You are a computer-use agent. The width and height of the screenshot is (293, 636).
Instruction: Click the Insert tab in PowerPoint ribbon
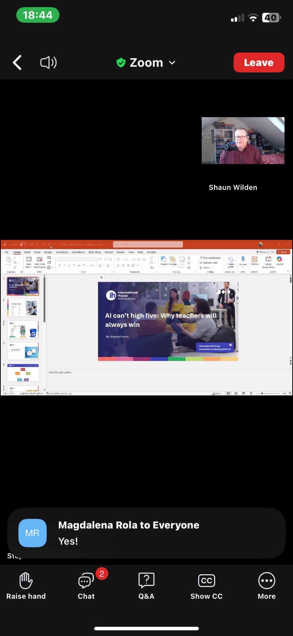27,252
